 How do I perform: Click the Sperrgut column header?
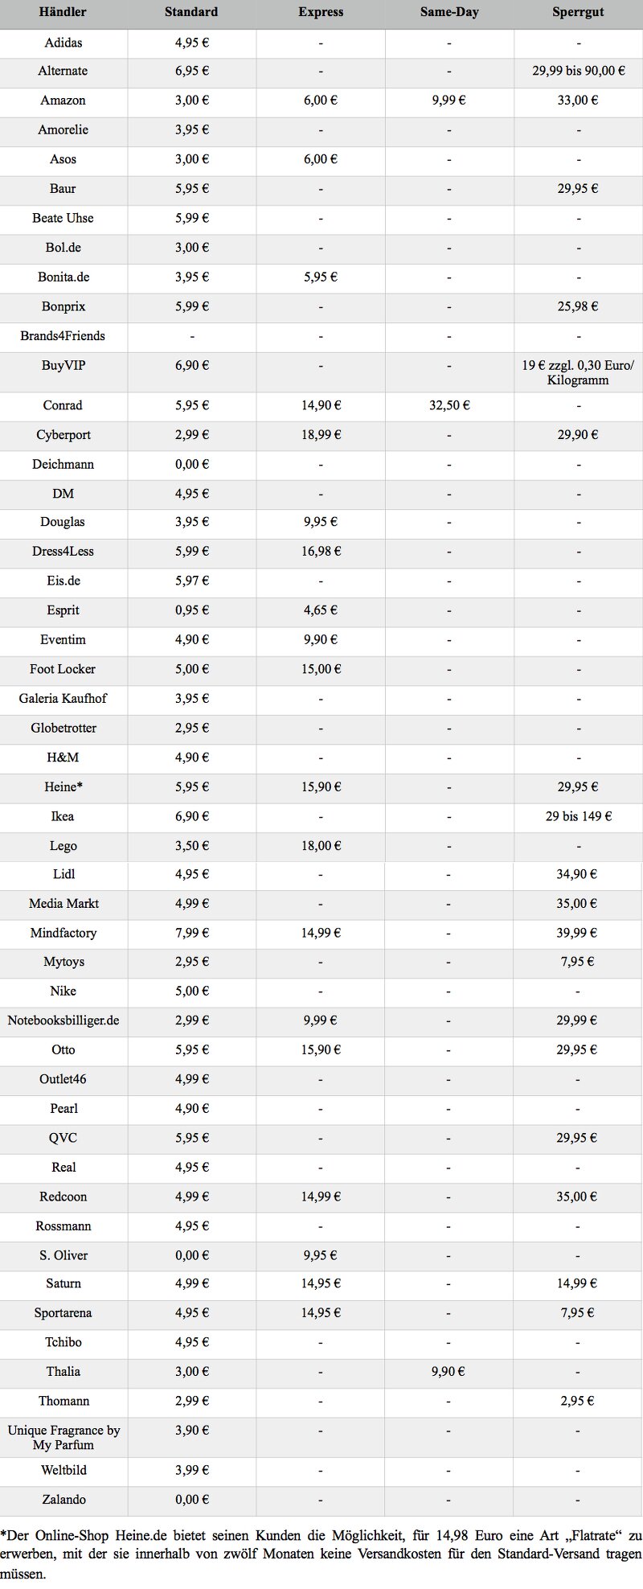click(x=578, y=12)
